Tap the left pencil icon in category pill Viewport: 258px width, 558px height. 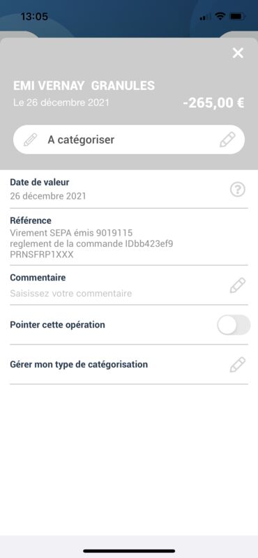pyautogui.click(x=30, y=139)
